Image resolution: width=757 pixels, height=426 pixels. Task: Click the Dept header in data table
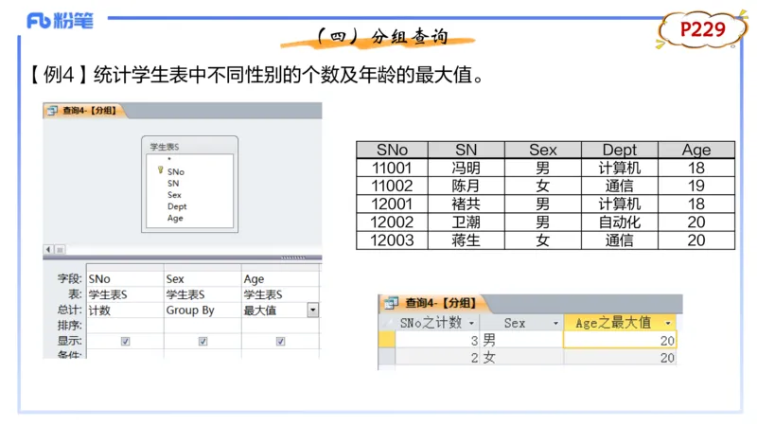(620, 150)
